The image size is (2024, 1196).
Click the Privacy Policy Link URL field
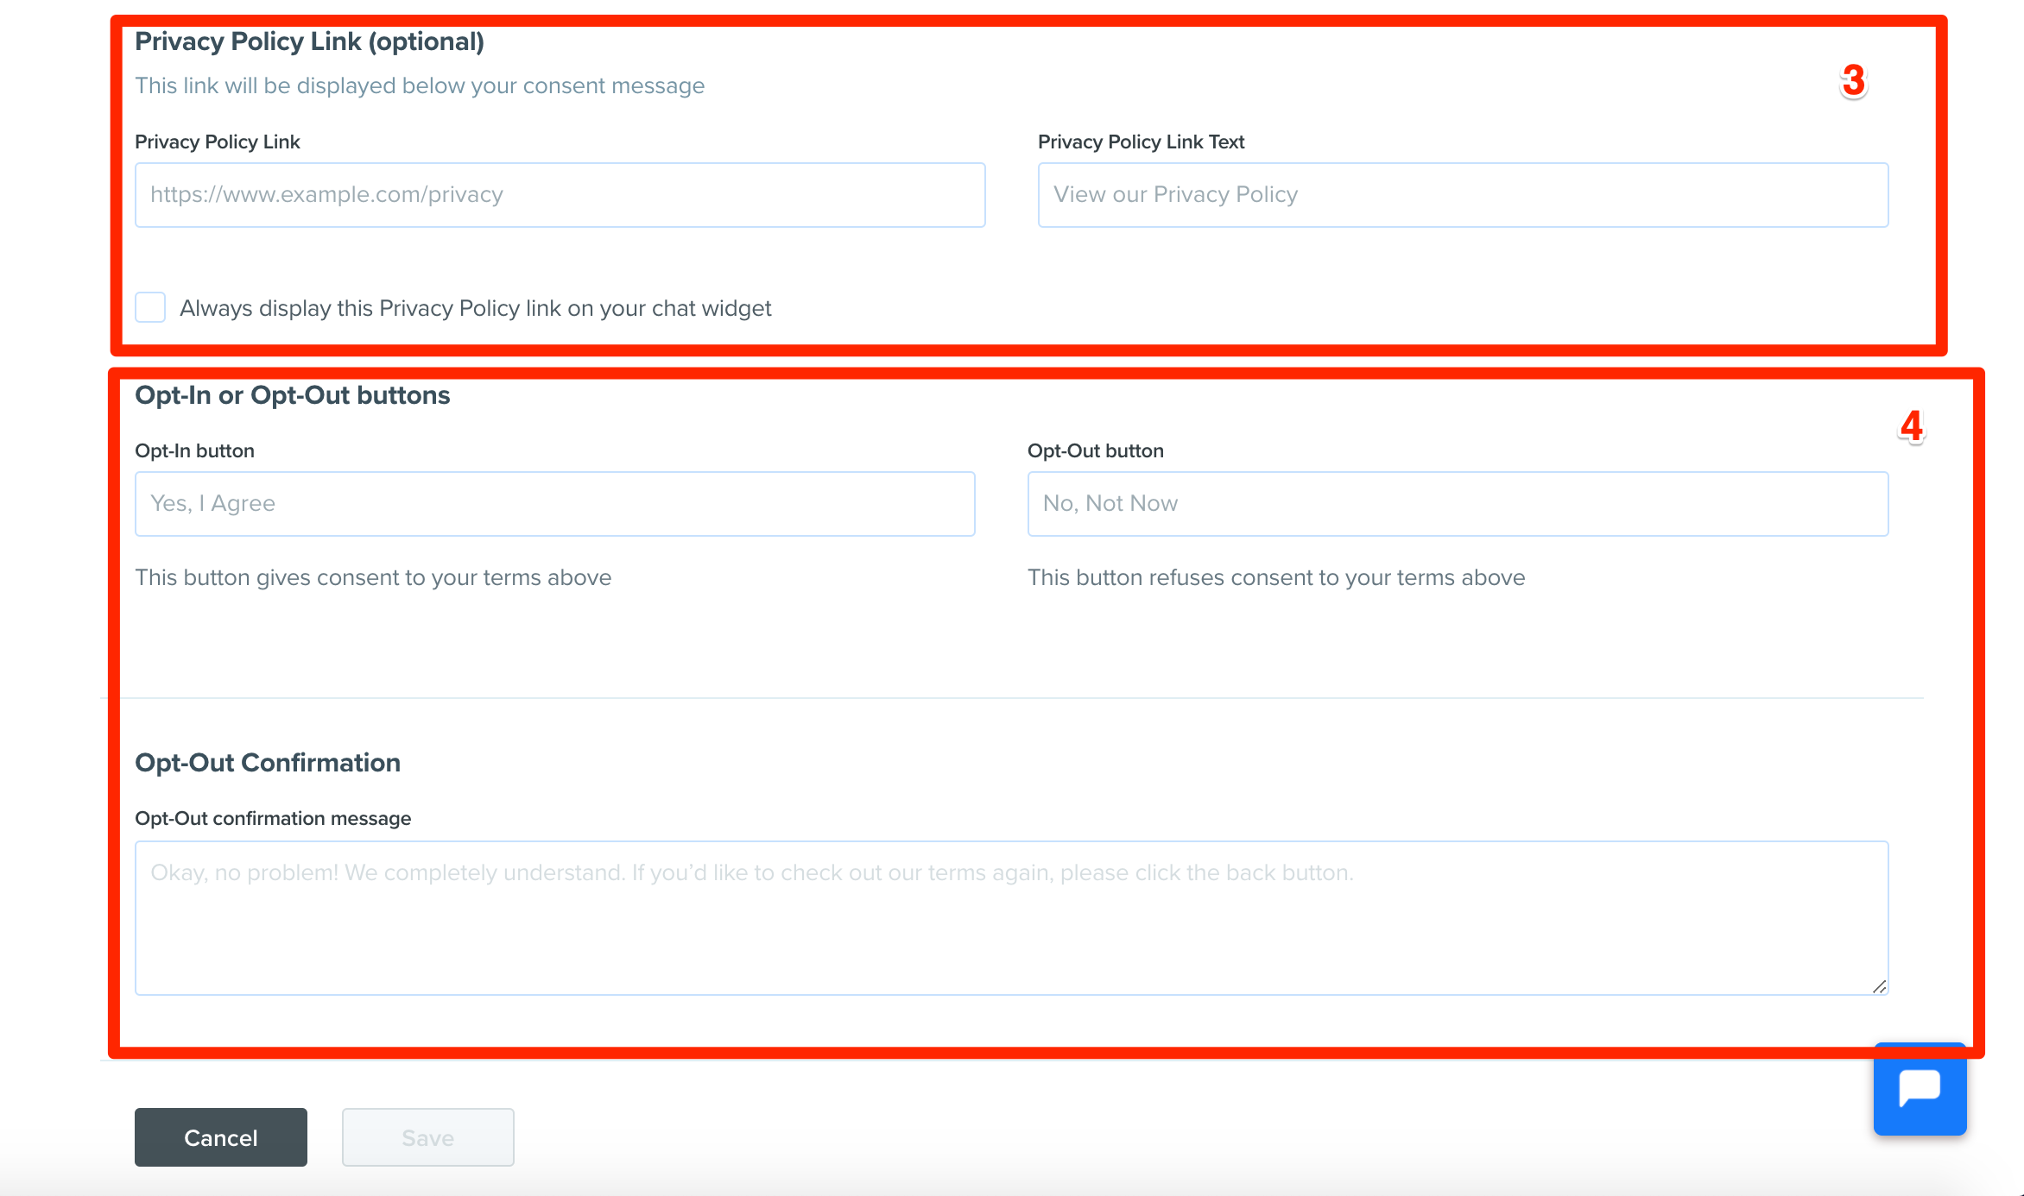coord(560,195)
